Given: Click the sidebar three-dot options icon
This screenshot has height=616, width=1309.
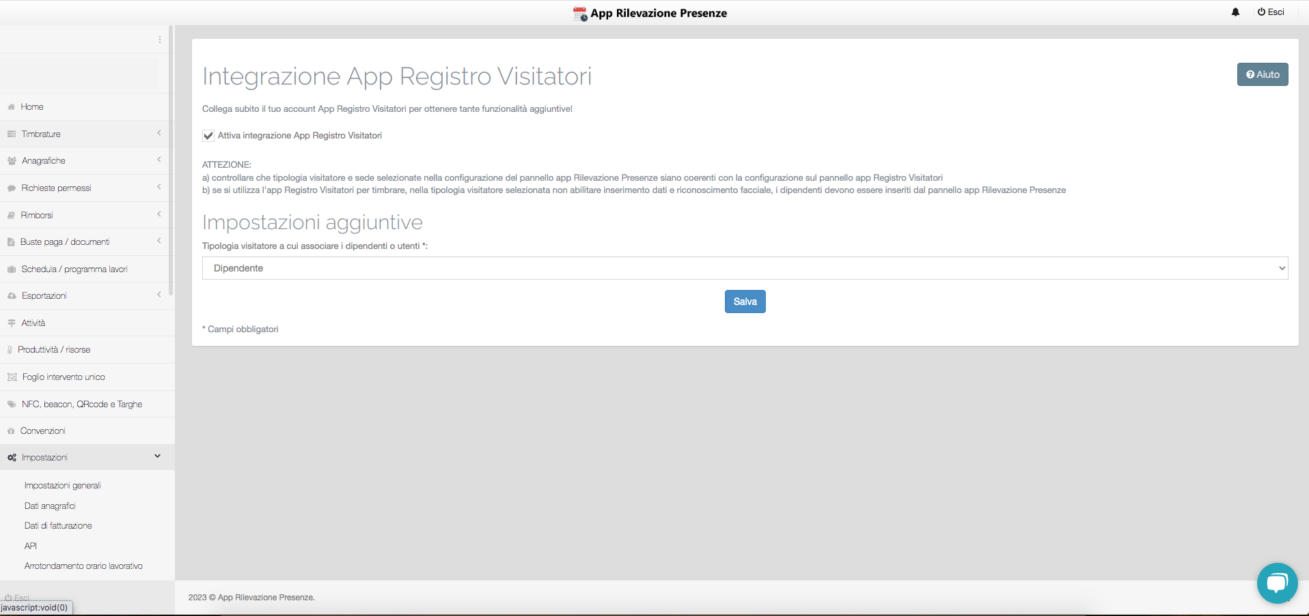Looking at the screenshot, I should pyautogui.click(x=160, y=40).
